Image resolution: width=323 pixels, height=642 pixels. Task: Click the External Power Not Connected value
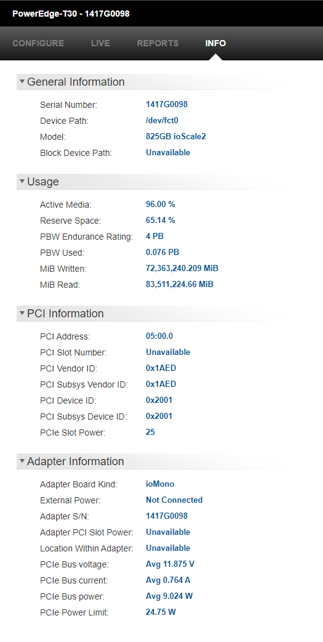[x=174, y=500]
